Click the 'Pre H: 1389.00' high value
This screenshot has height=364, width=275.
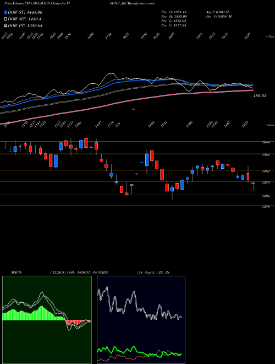pos(174,17)
